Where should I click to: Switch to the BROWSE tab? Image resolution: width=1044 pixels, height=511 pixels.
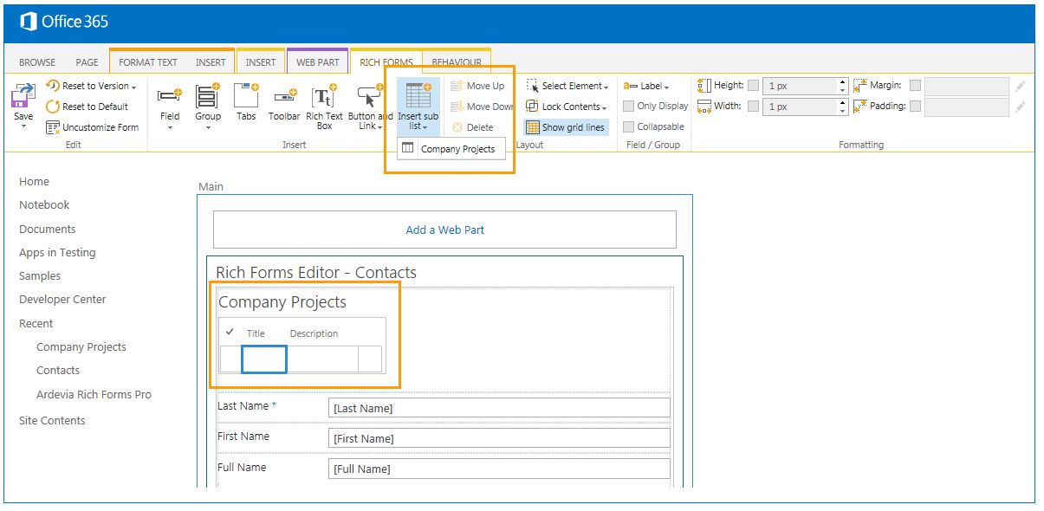point(37,62)
